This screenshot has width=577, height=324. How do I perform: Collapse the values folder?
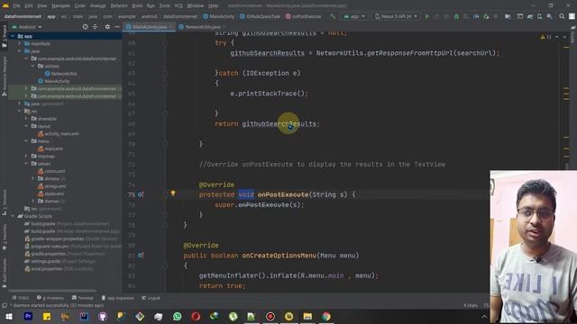tap(26, 164)
